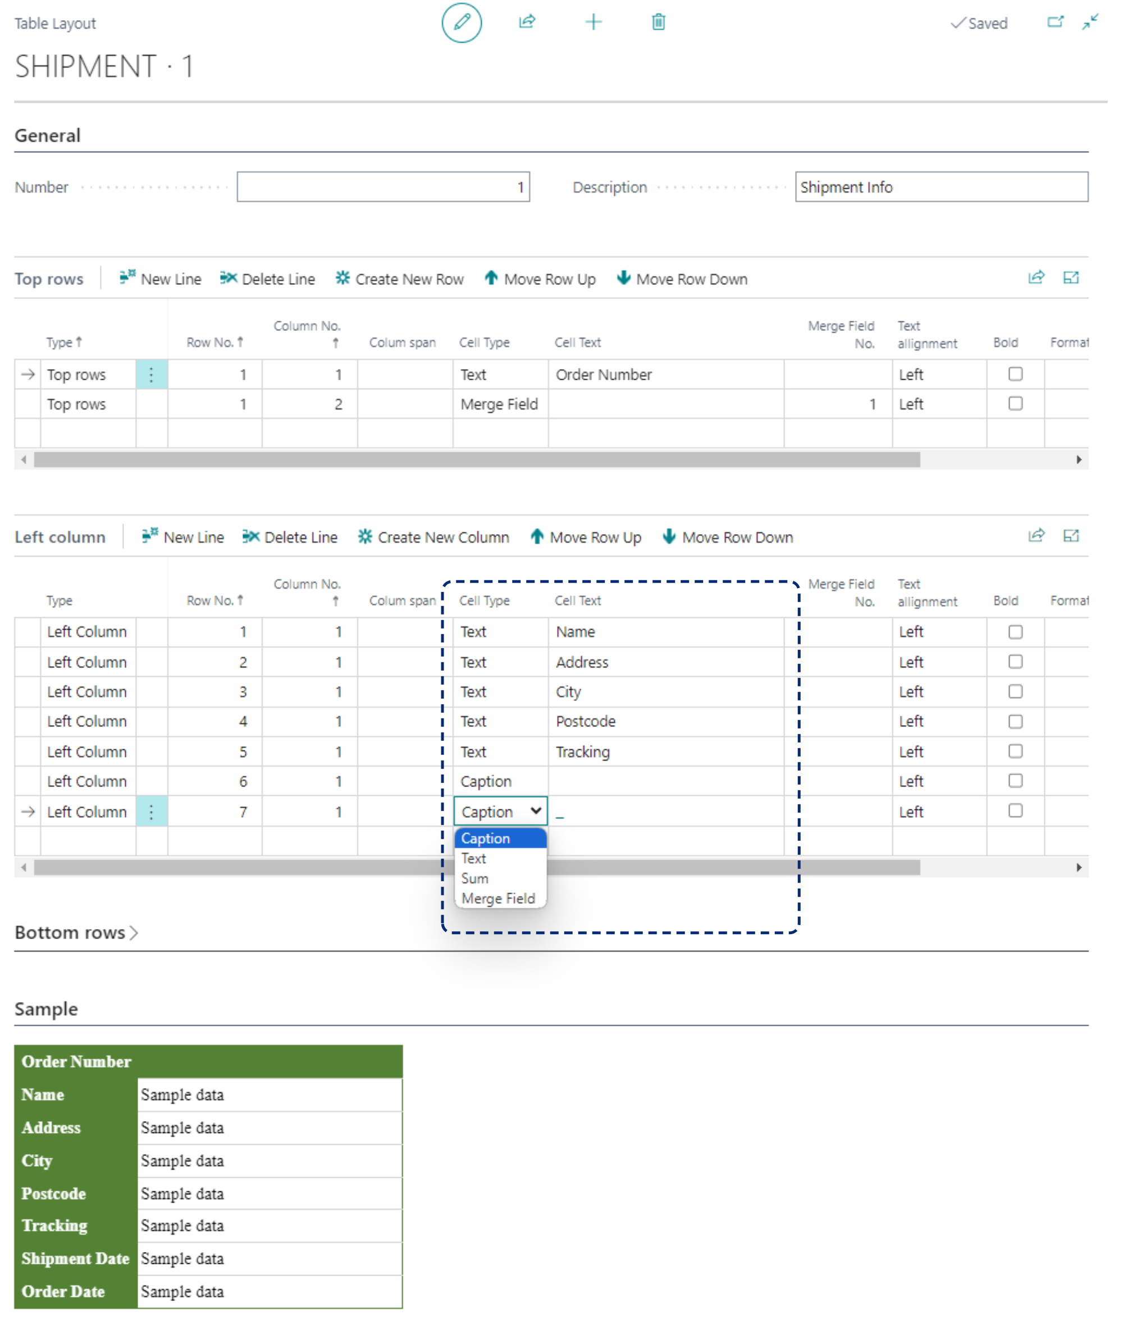Click share icon in Left column section
This screenshot has width=1123, height=1320.
(1037, 535)
